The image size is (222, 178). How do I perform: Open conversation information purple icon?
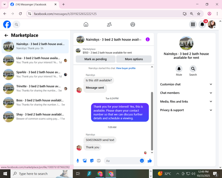[147, 40]
